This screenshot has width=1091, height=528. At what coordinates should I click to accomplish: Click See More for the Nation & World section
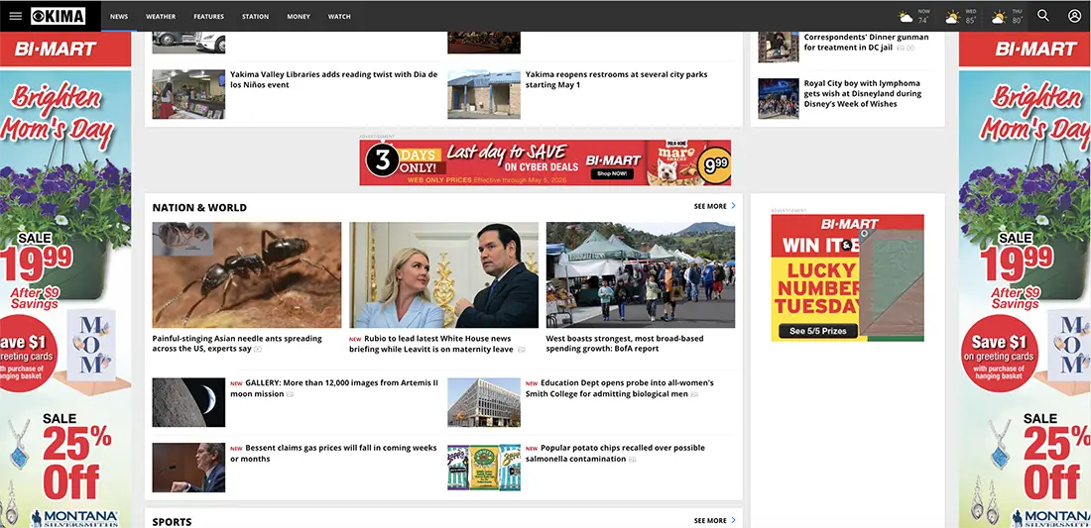coord(710,206)
